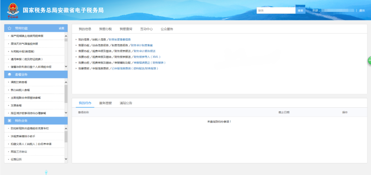Open 财务会计报告报送 search result link
This screenshot has width=371, height=175.
pos(145,51)
